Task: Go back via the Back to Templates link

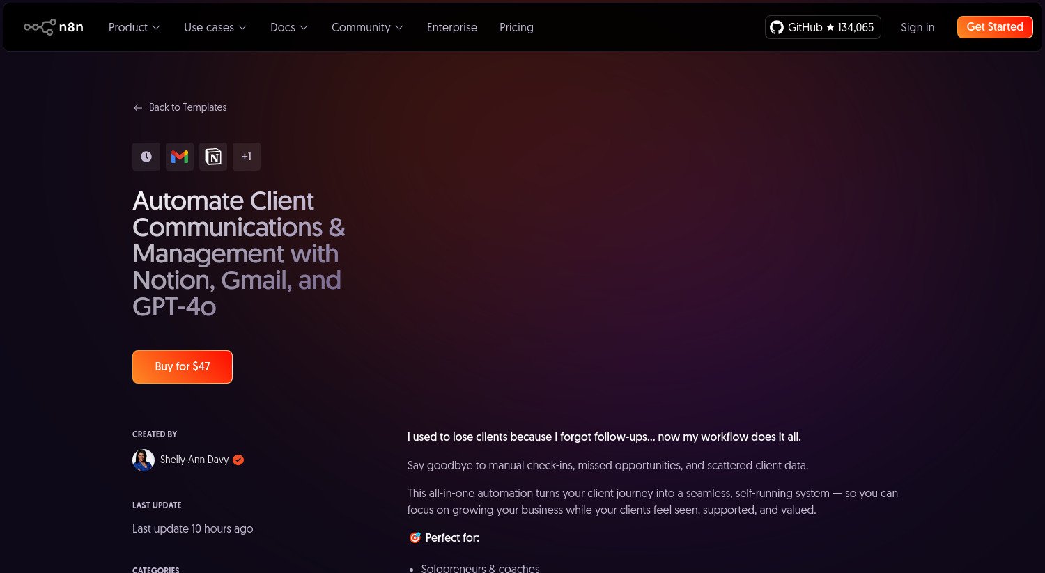Action: tap(187, 107)
